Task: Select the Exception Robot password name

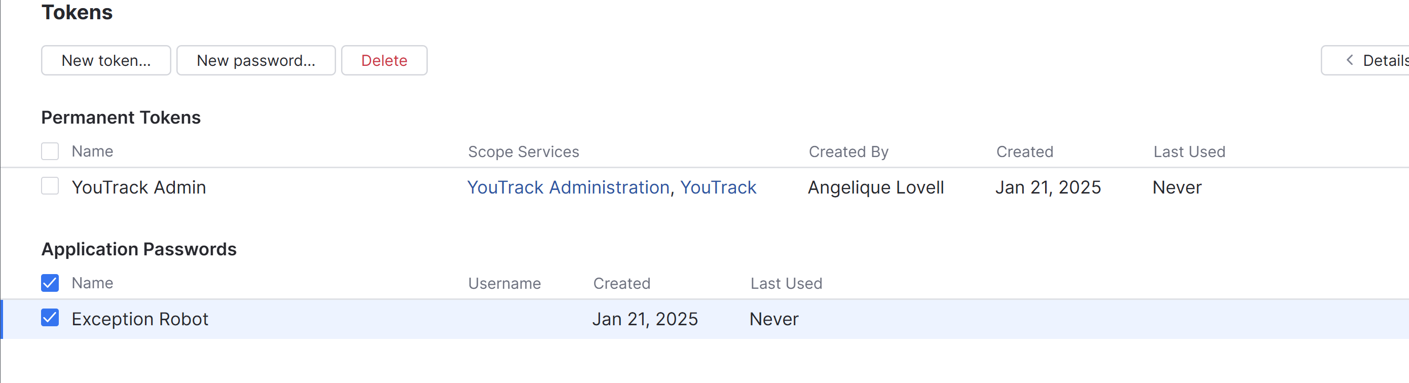Action: click(139, 319)
